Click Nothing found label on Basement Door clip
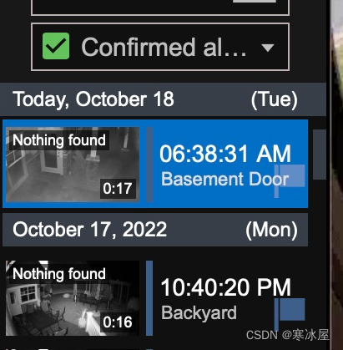The height and width of the screenshot is (350, 343). tap(59, 140)
